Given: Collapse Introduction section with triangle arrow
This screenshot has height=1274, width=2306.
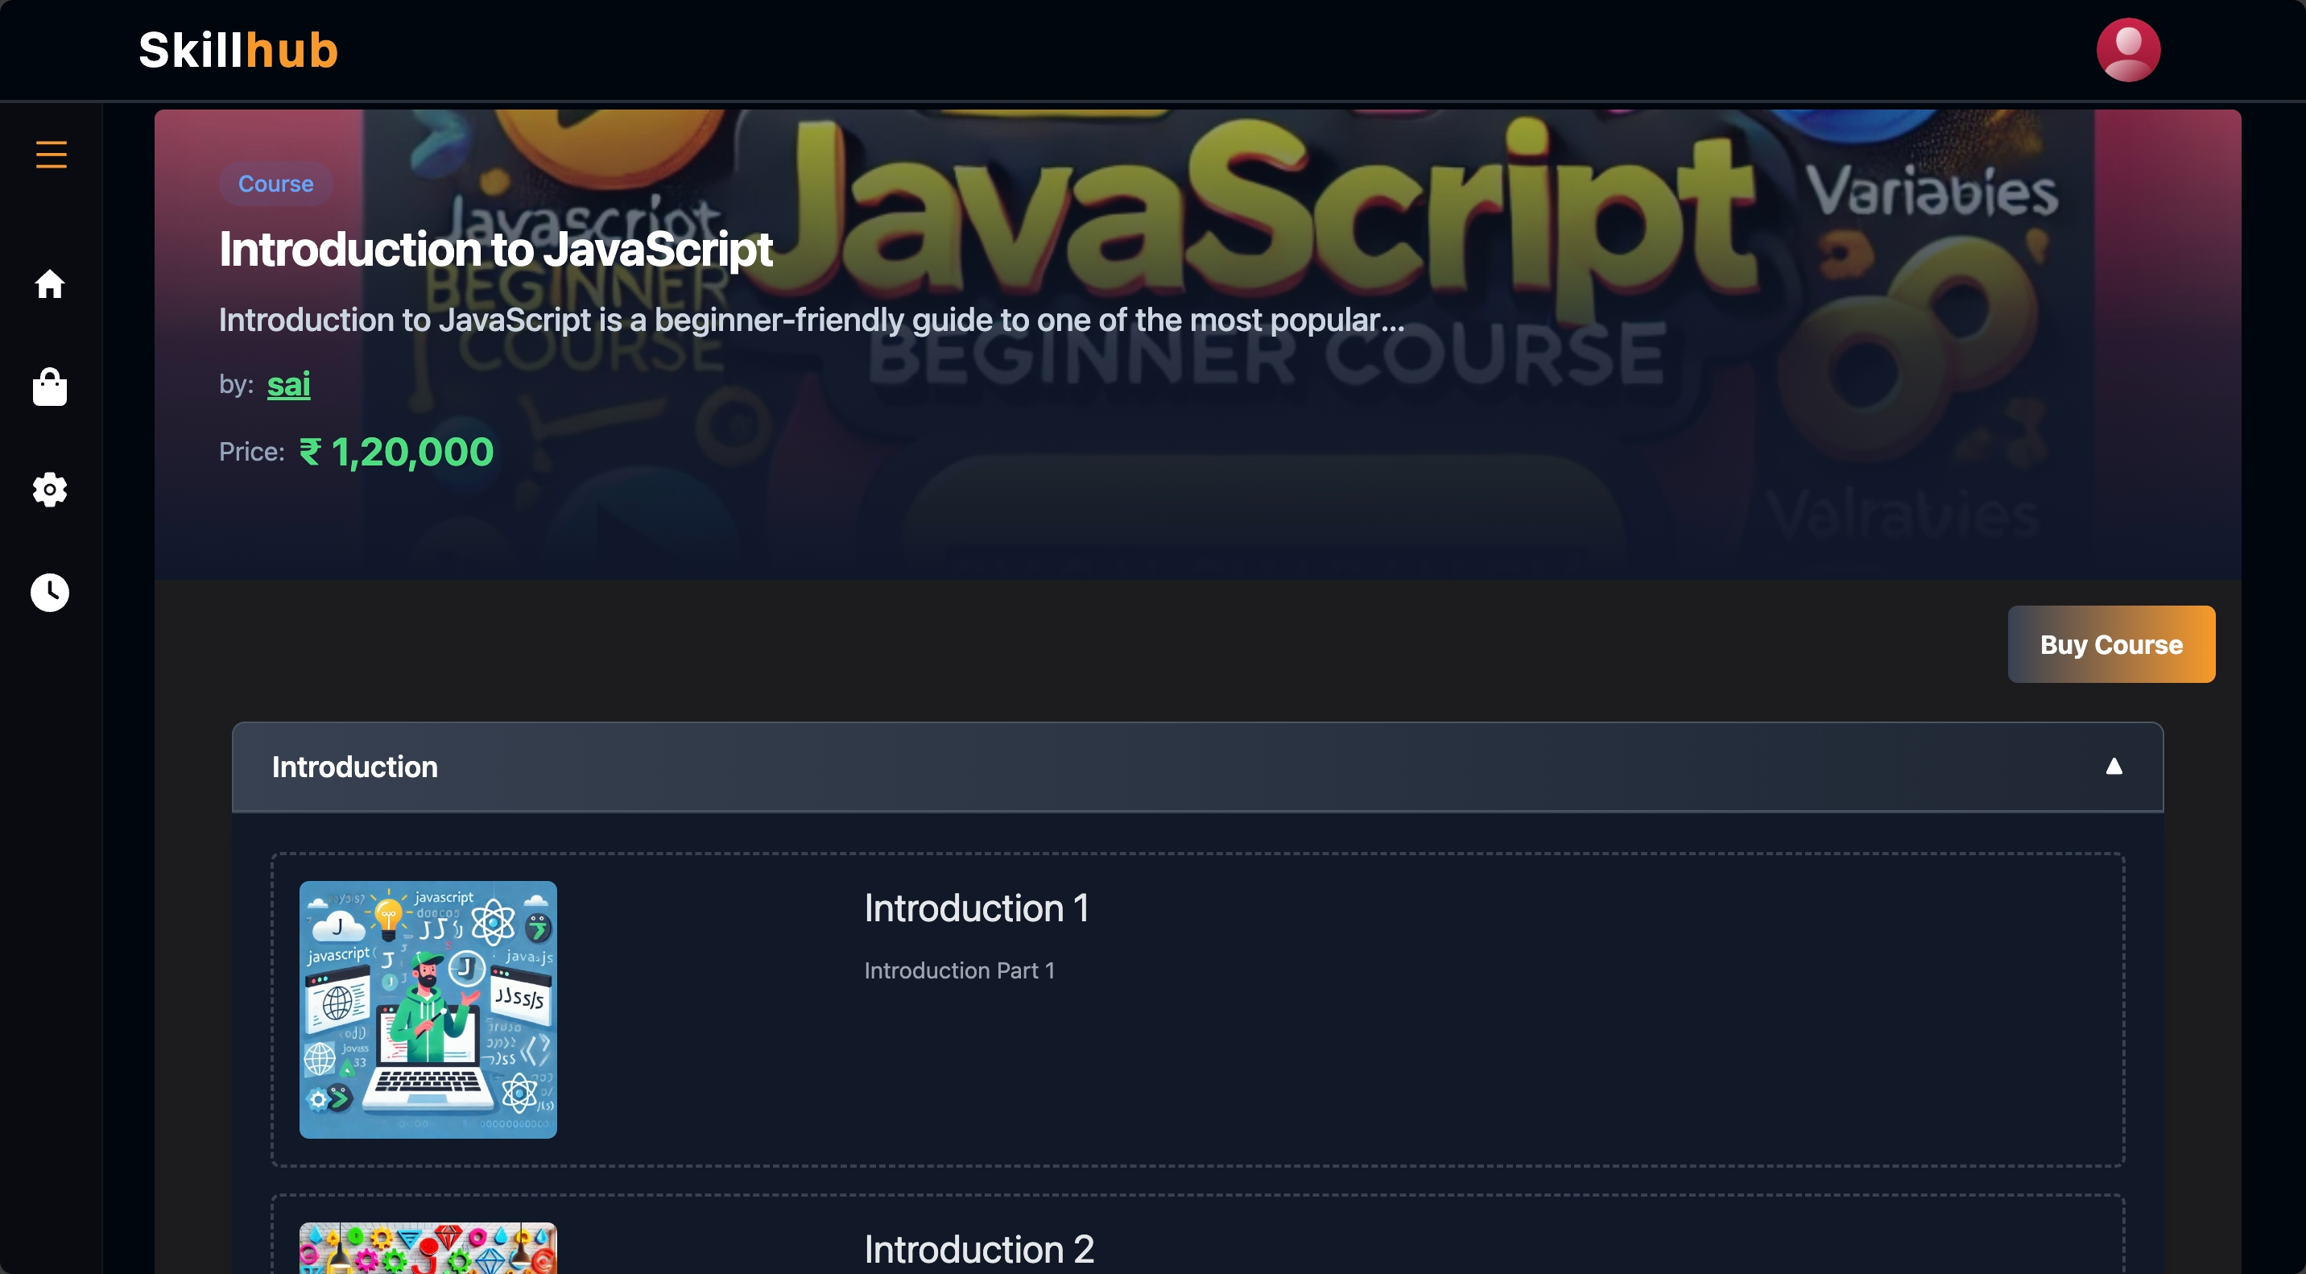Looking at the screenshot, I should click(x=2114, y=767).
